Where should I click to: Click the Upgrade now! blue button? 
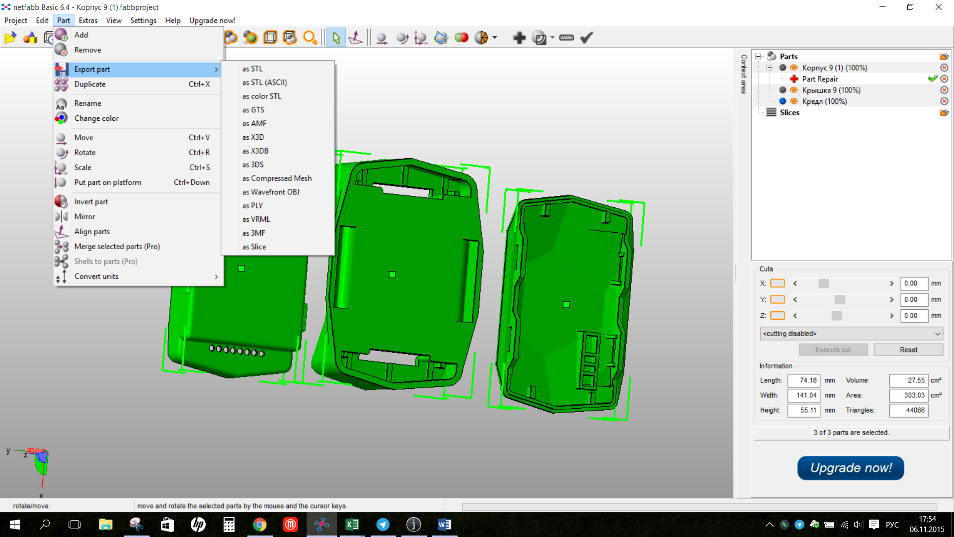tap(851, 468)
